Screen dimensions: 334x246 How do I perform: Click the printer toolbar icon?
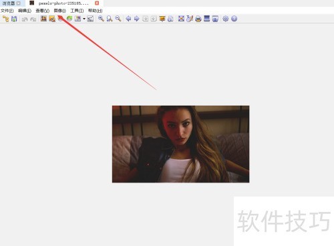[x=198, y=19]
